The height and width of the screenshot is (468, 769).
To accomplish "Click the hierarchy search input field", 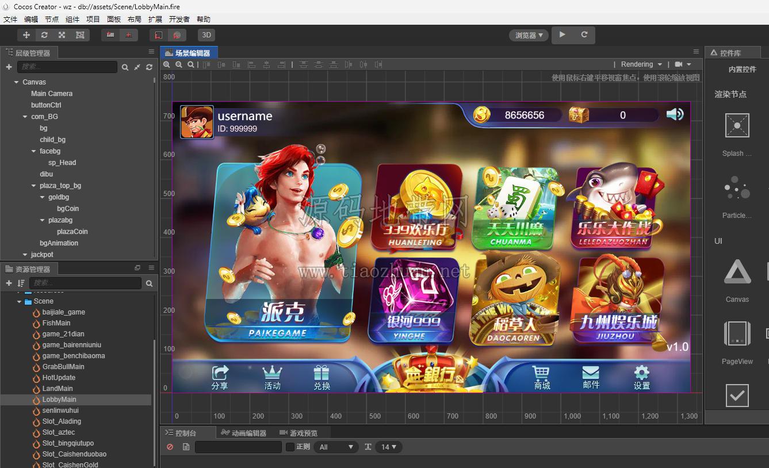I will pyautogui.click(x=67, y=67).
